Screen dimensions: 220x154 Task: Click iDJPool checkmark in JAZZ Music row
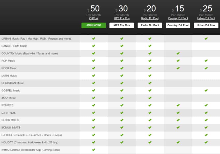pyautogui.click(x=94, y=98)
